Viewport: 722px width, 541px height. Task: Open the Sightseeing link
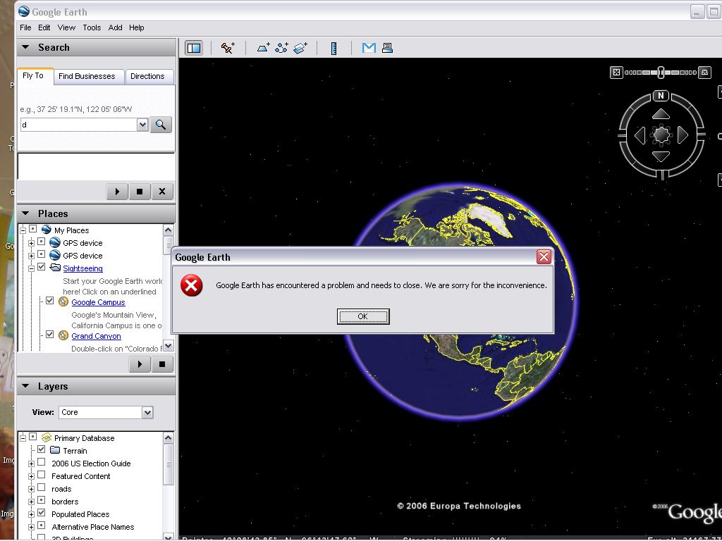coord(83,268)
